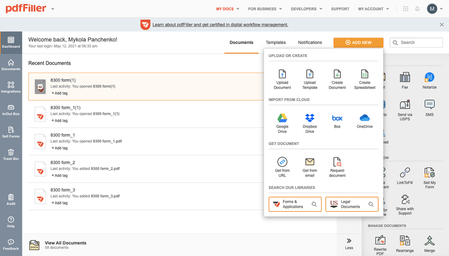The width and height of the screenshot is (449, 256).
Task: Expand the DEVELOPERS menu
Action: [x=306, y=9]
